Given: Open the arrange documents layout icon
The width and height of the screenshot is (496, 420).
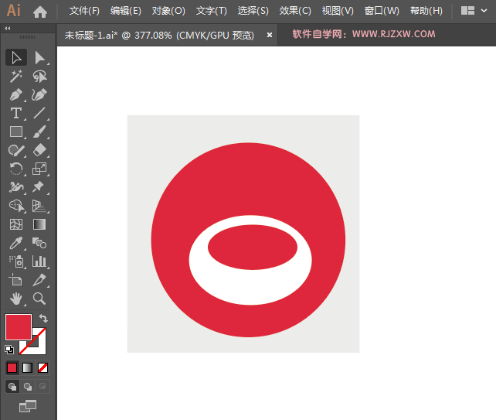Looking at the screenshot, I should [467, 11].
